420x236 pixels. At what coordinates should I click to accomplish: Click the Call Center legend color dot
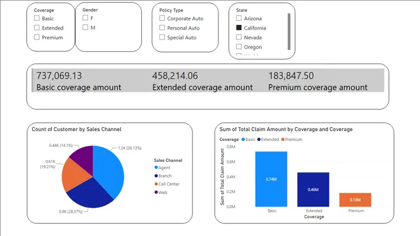pos(156,184)
